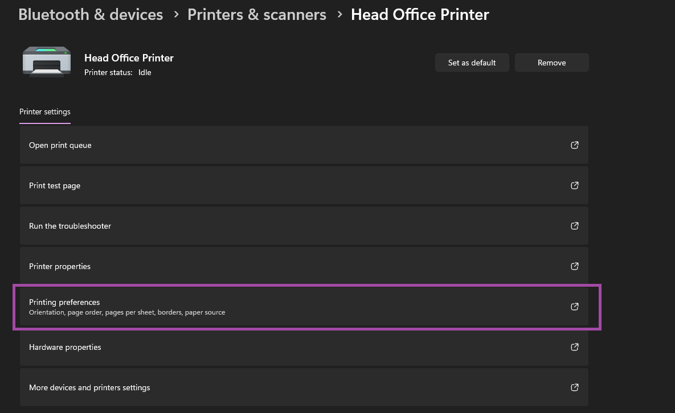Click the launch icon beside Run the troubleshooter
The width and height of the screenshot is (675, 413).
574,226
